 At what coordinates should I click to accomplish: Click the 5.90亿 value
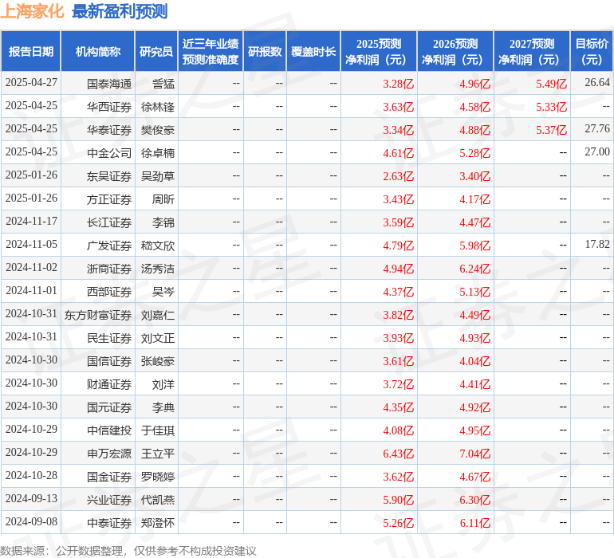click(398, 500)
